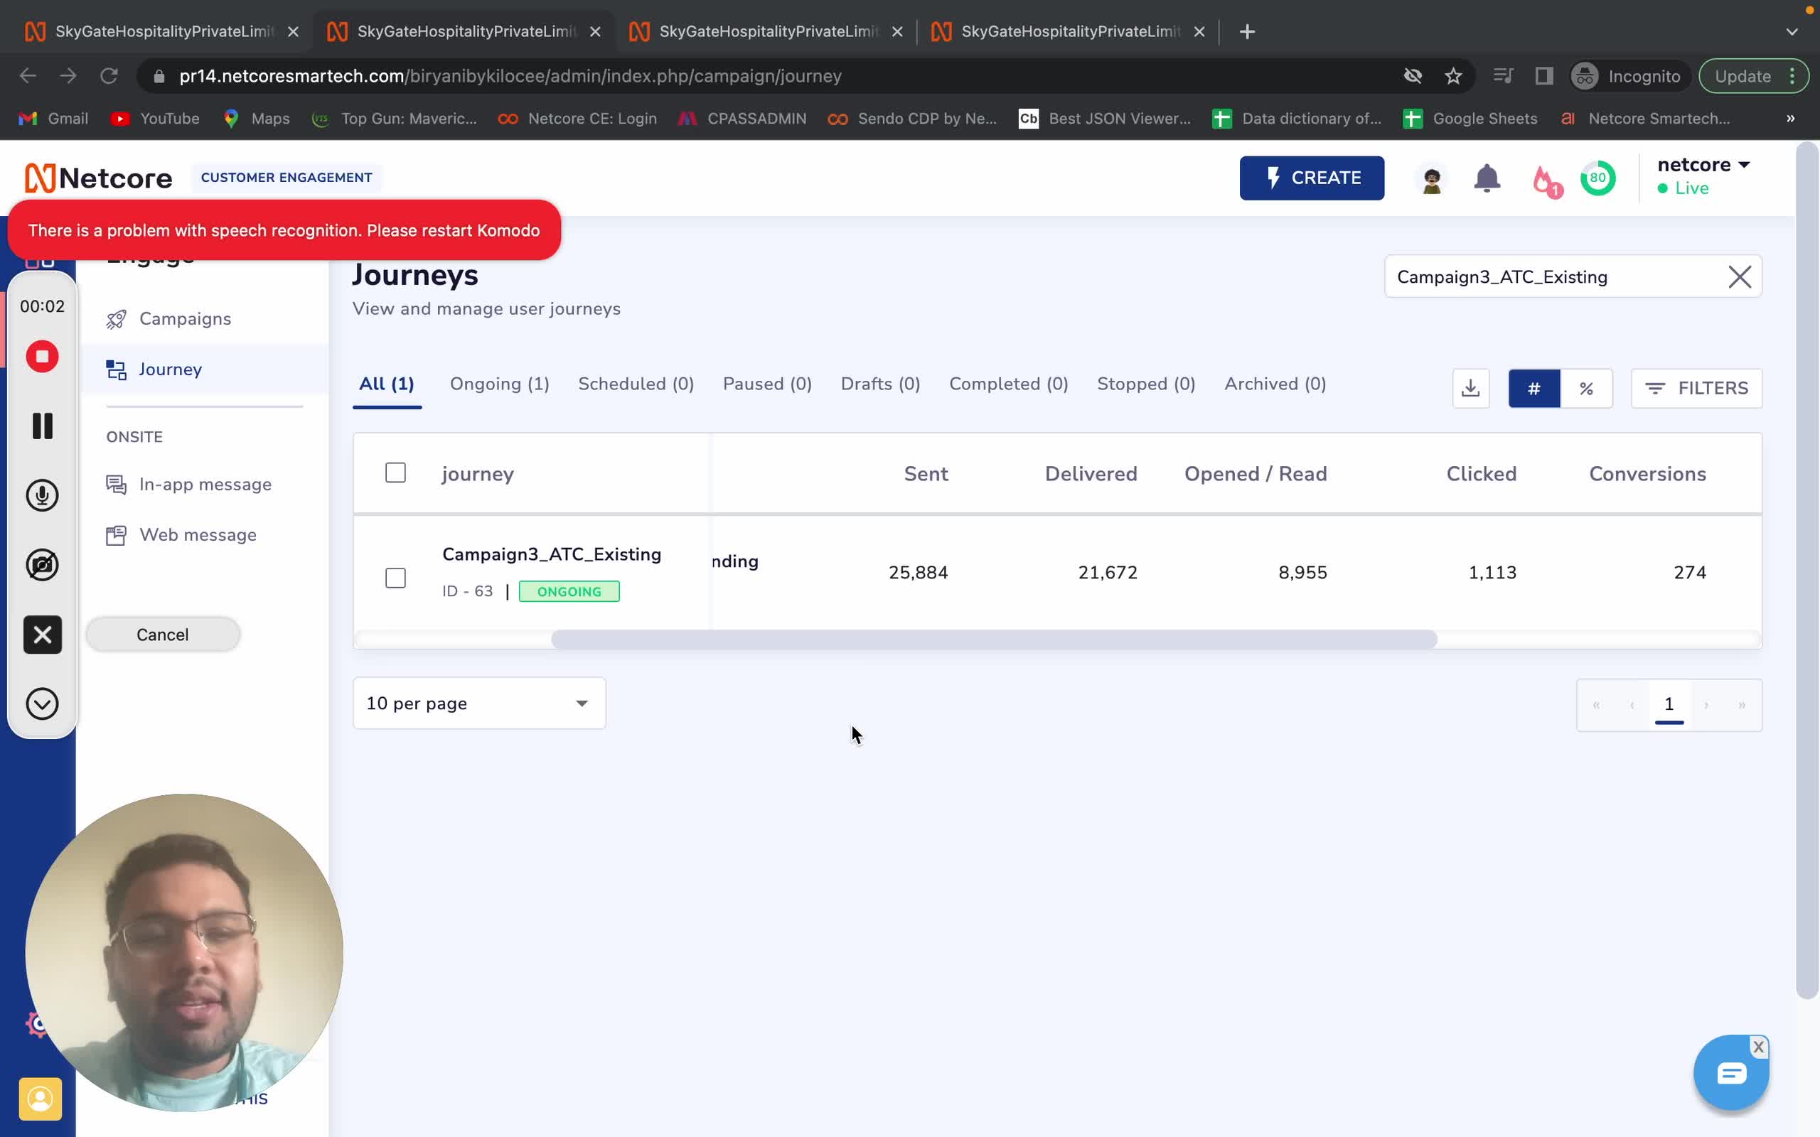
Task: Switch the metrics view to percentage (%)
Action: pyautogui.click(x=1586, y=388)
